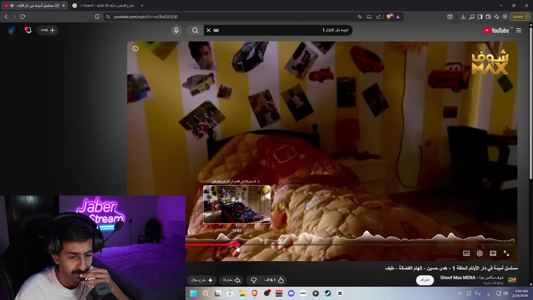
Task: Open Windows Start menu
Action: [x=193, y=293]
